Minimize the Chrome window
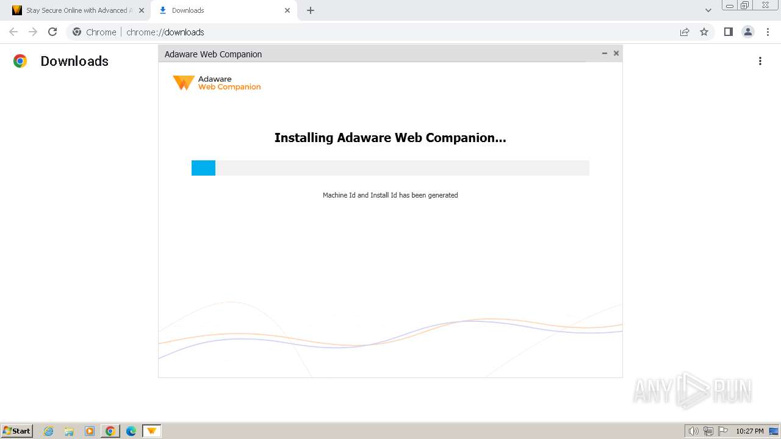781x439 pixels. click(730, 5)
